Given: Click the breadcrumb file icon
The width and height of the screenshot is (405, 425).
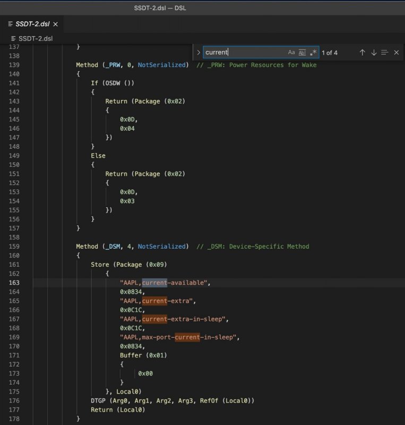Looking at the screenshot, I should pyautogui.click(x=14, y=39).
